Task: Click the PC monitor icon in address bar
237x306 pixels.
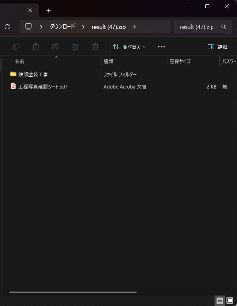Action: pyautogui.click(x=29, y=27)
